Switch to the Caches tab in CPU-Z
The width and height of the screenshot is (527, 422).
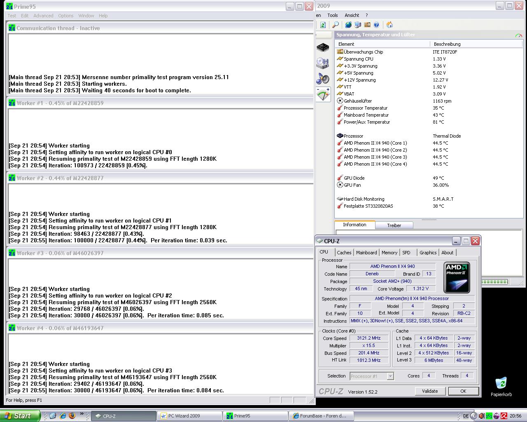344,253
